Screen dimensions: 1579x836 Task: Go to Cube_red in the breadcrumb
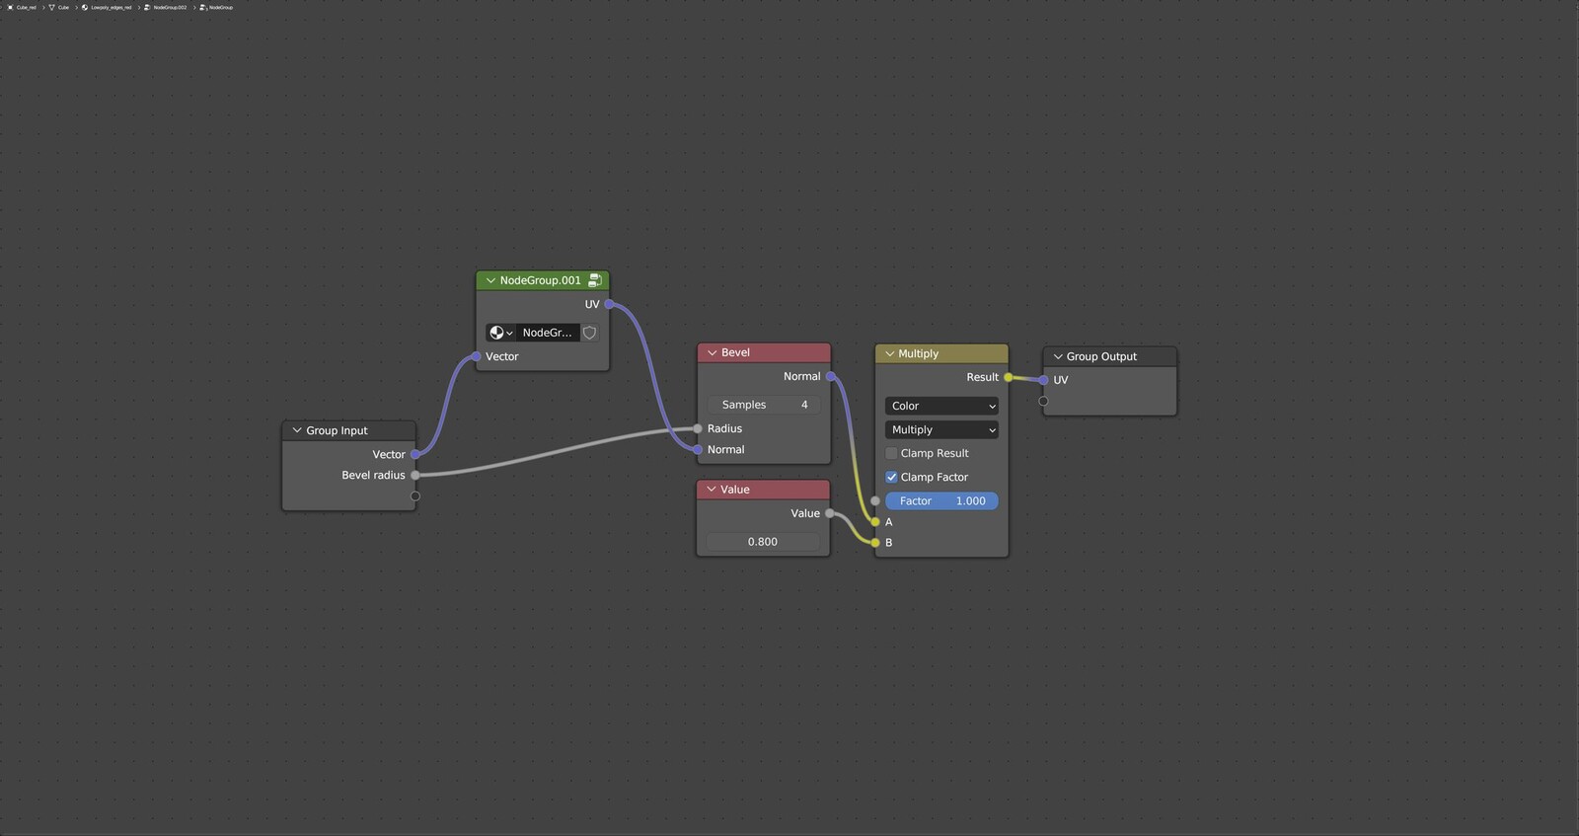pos(27,7)
